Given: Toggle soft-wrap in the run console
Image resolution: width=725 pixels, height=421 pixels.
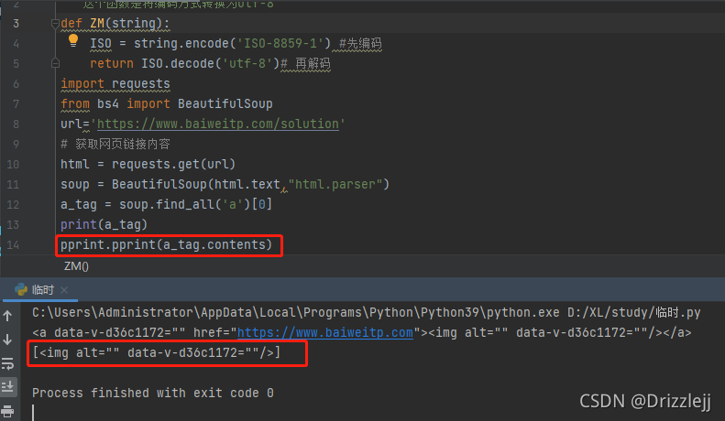Looking at the screenshot, I should 8,363.
